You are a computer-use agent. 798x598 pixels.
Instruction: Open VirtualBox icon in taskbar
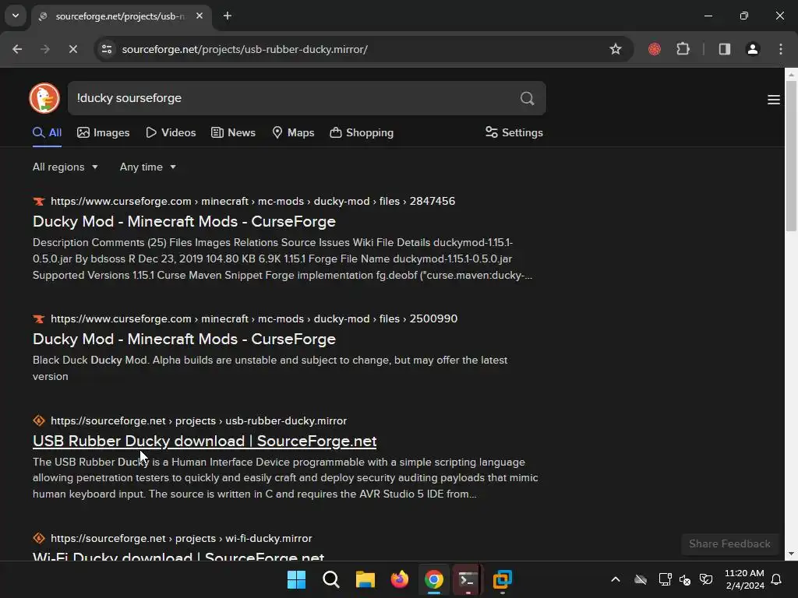503,579
